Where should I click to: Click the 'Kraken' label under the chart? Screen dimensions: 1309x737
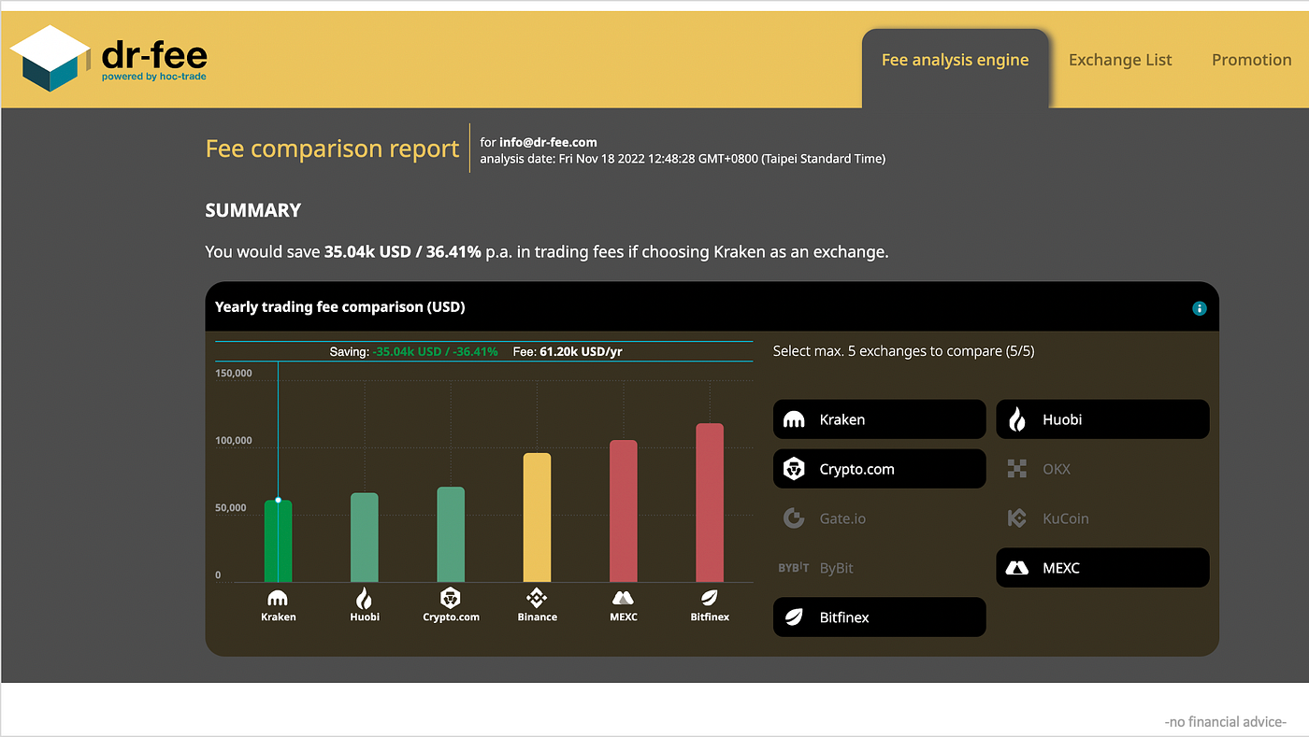coord(278,617)
